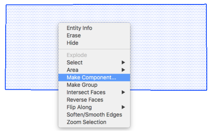The image size is (216, 136).
Task: Click the selected dotted face left of menu
Action: click(x=32, y=47)
